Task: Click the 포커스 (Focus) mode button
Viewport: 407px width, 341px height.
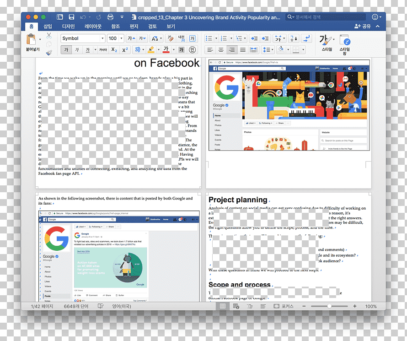Action: pyautogui.click(x=284, y=306)
